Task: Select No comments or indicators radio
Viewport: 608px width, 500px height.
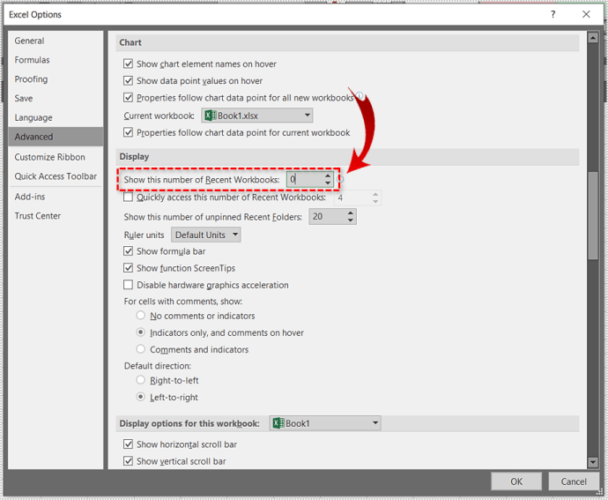Action: [141, 316]
